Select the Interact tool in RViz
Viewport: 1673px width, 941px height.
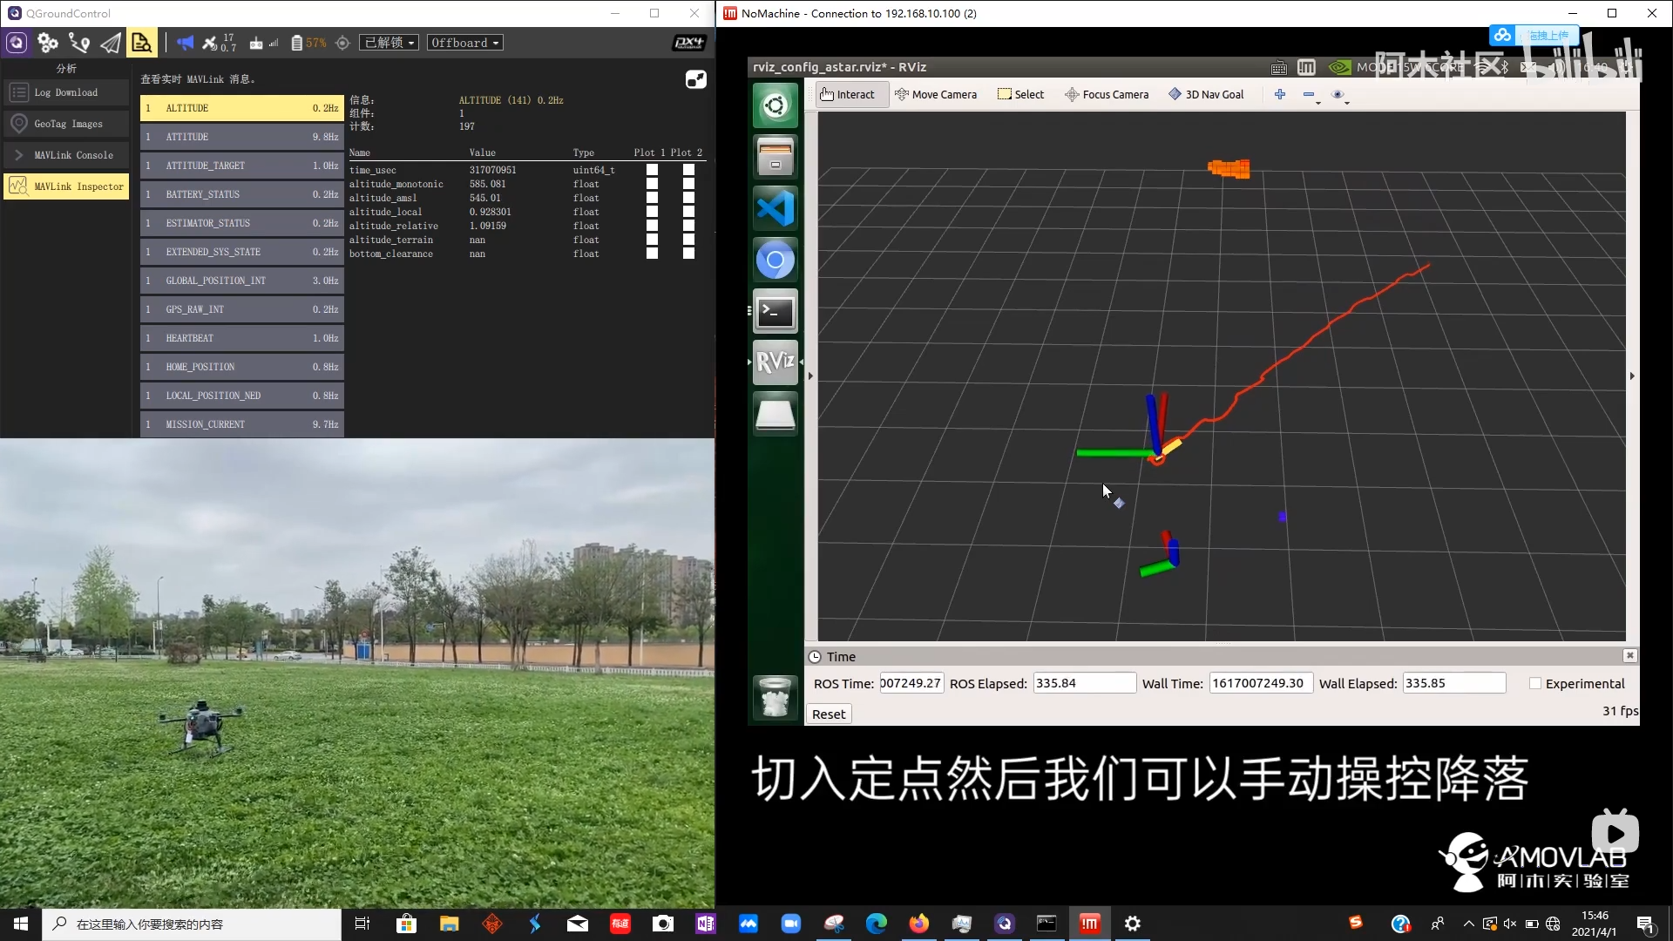[x=848, y=94]
